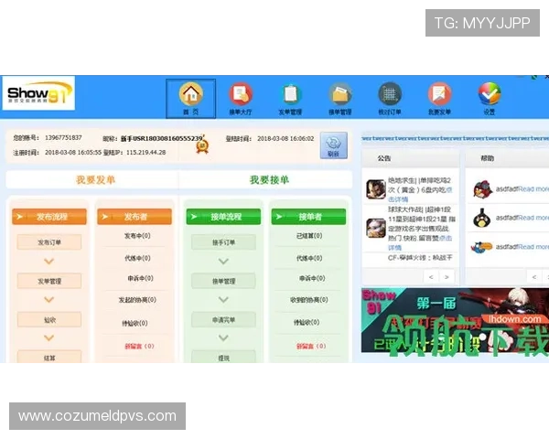Click nickname 新手USR180308160555239
The width and height of the screenshot is (549, 439).
[161, 139]
